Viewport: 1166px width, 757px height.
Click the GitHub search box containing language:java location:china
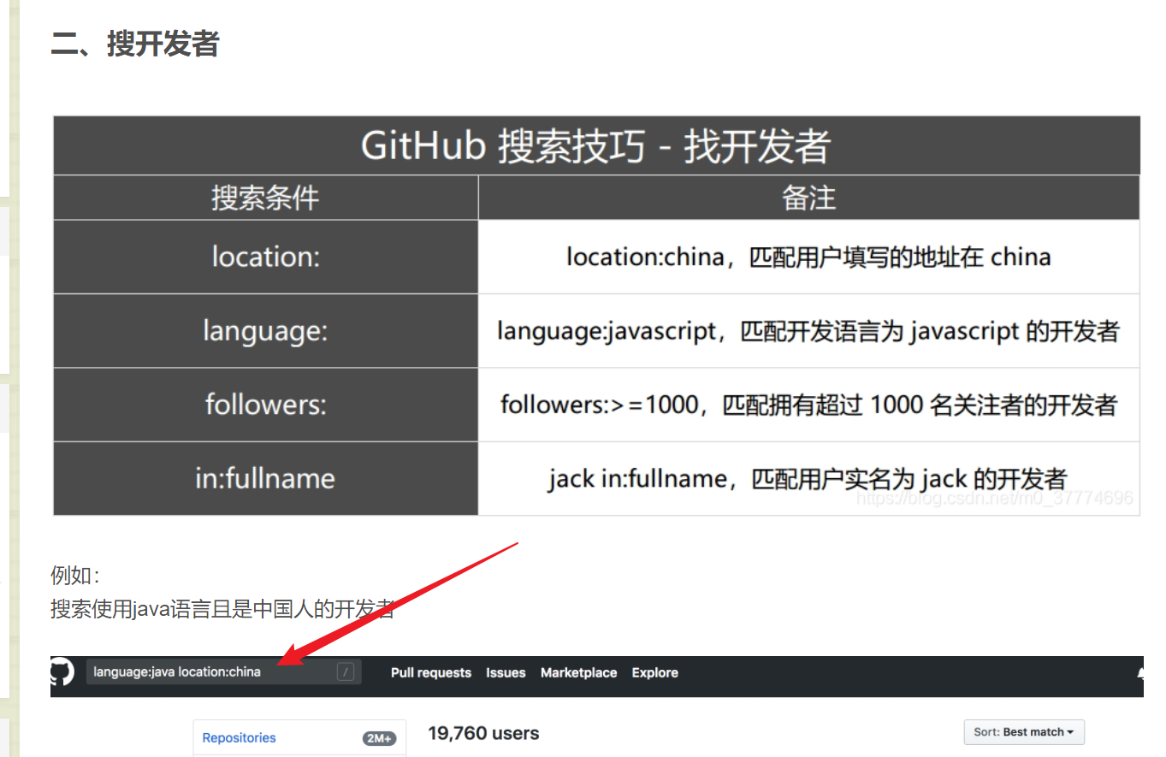pyautogui.click(x=223, y=671)
